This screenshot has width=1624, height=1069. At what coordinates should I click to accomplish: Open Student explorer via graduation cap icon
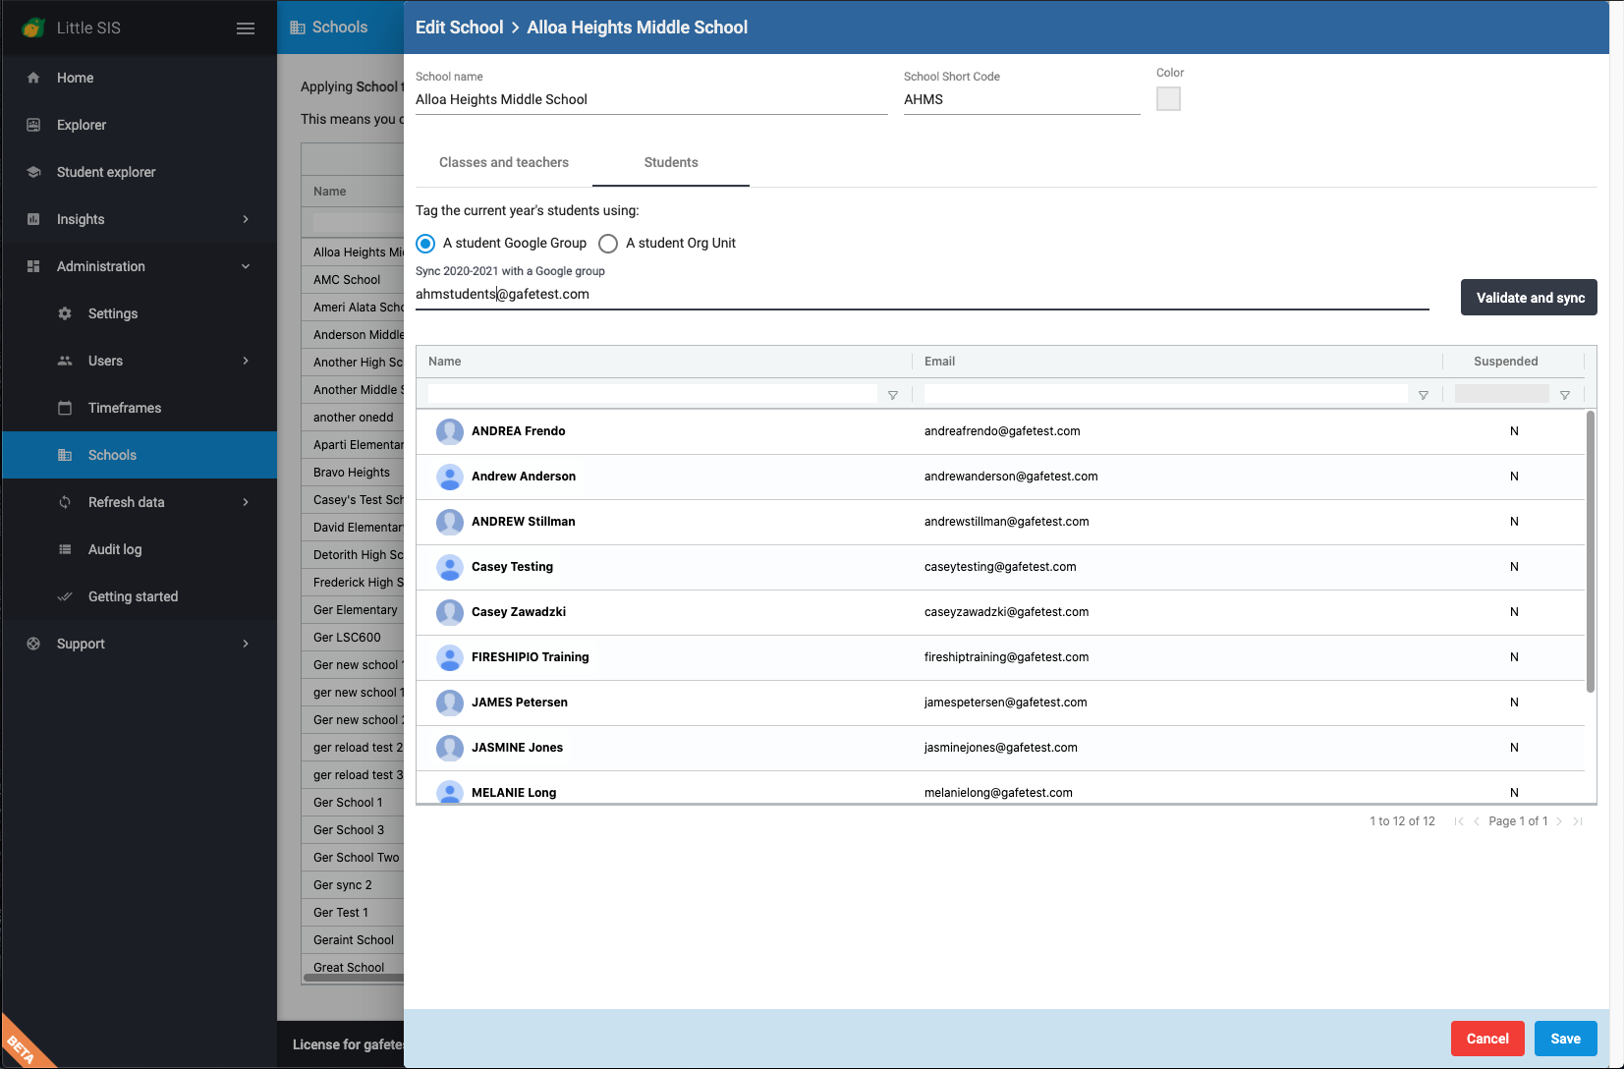[x=33, y=172]
